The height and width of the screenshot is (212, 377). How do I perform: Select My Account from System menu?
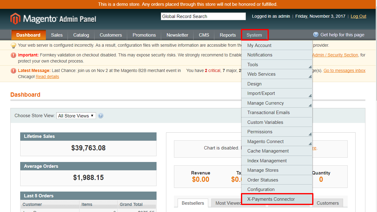277,45
